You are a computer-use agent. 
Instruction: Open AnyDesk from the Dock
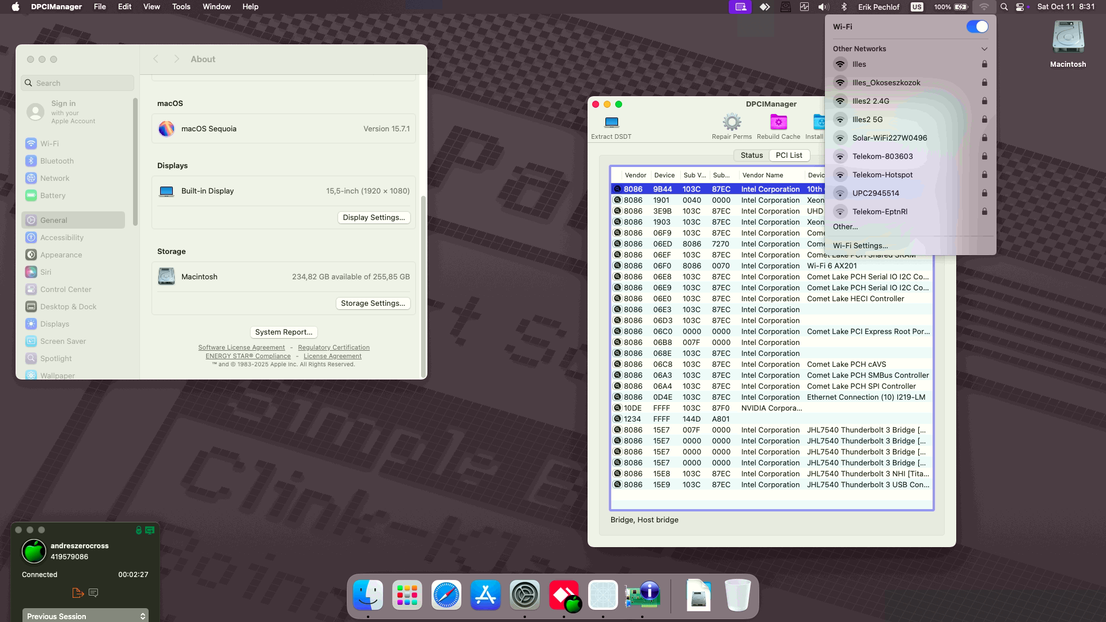(564, 595)
